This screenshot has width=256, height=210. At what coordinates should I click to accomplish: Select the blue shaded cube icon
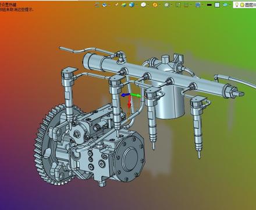[x=131, y=5]
